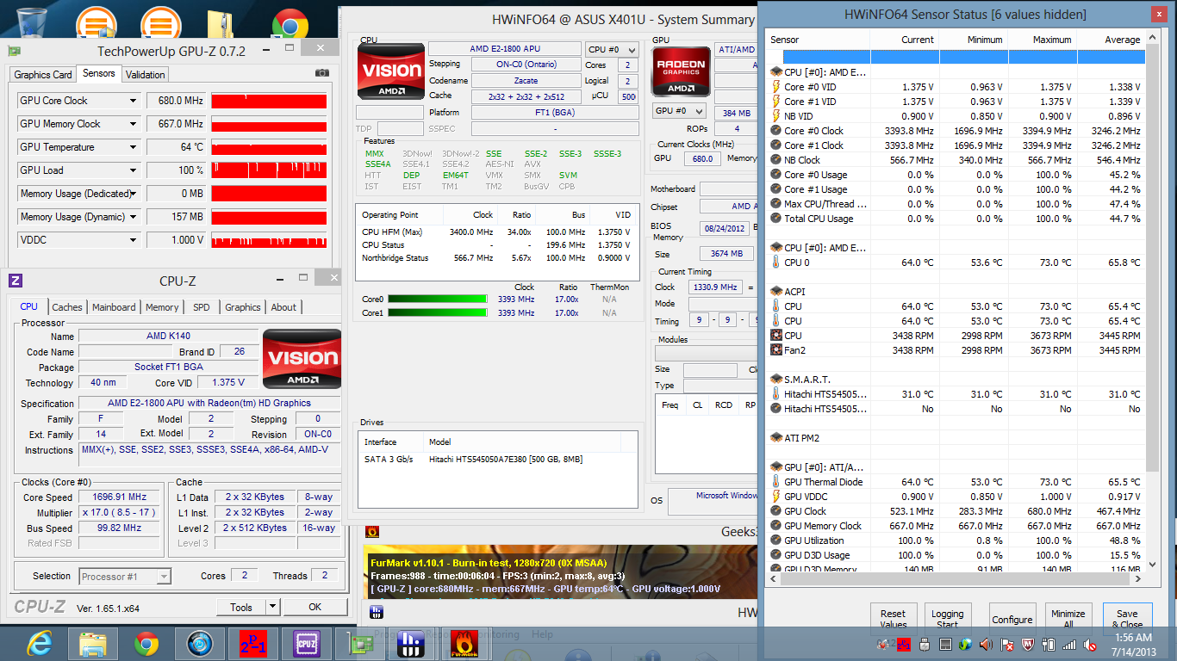Select the Core #0 Clock sensor row
This screenshot has width=1177, height=661.
click(956, 131)
